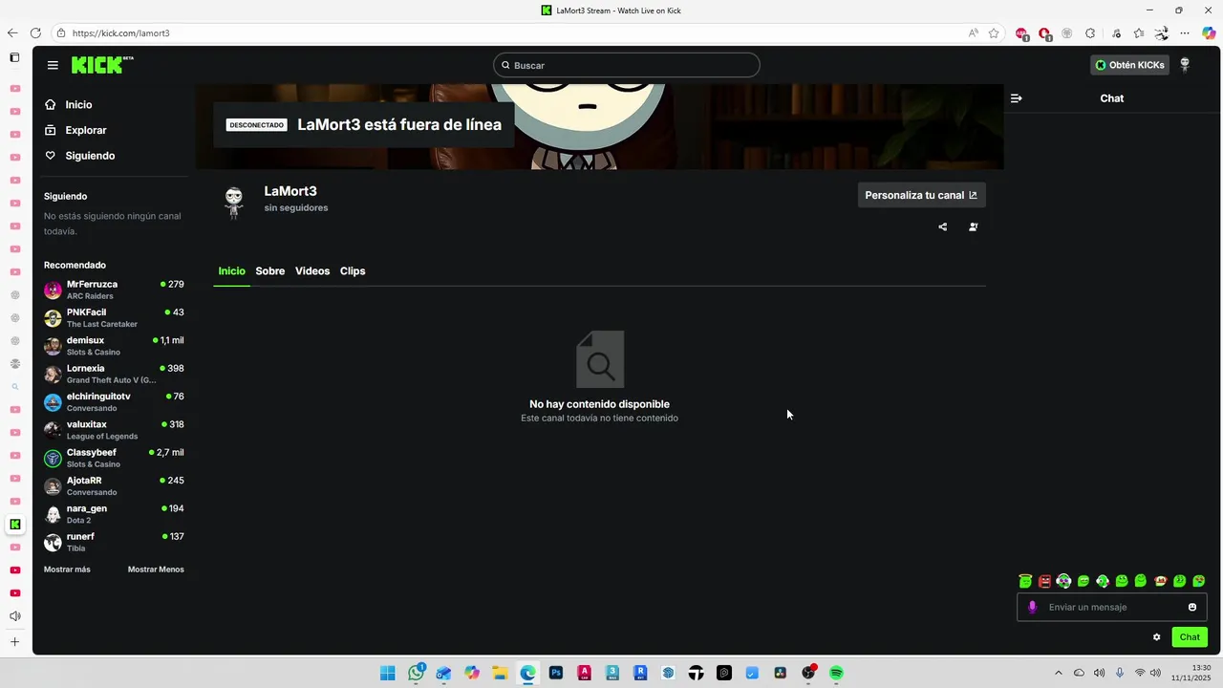Open Photoshop from the taskbar
Viewport: 1223px width, 688px height.
coord(556,673)
